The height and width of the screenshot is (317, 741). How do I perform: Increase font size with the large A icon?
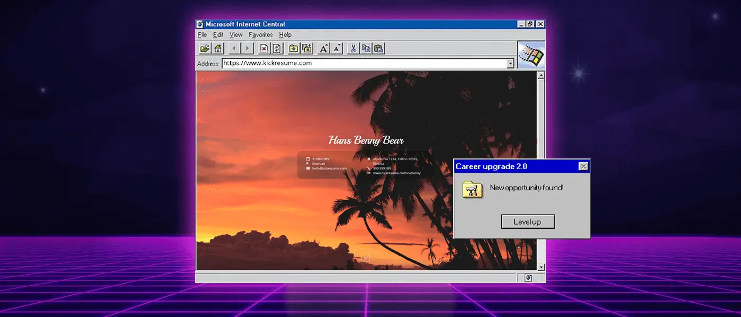point(324,49)
